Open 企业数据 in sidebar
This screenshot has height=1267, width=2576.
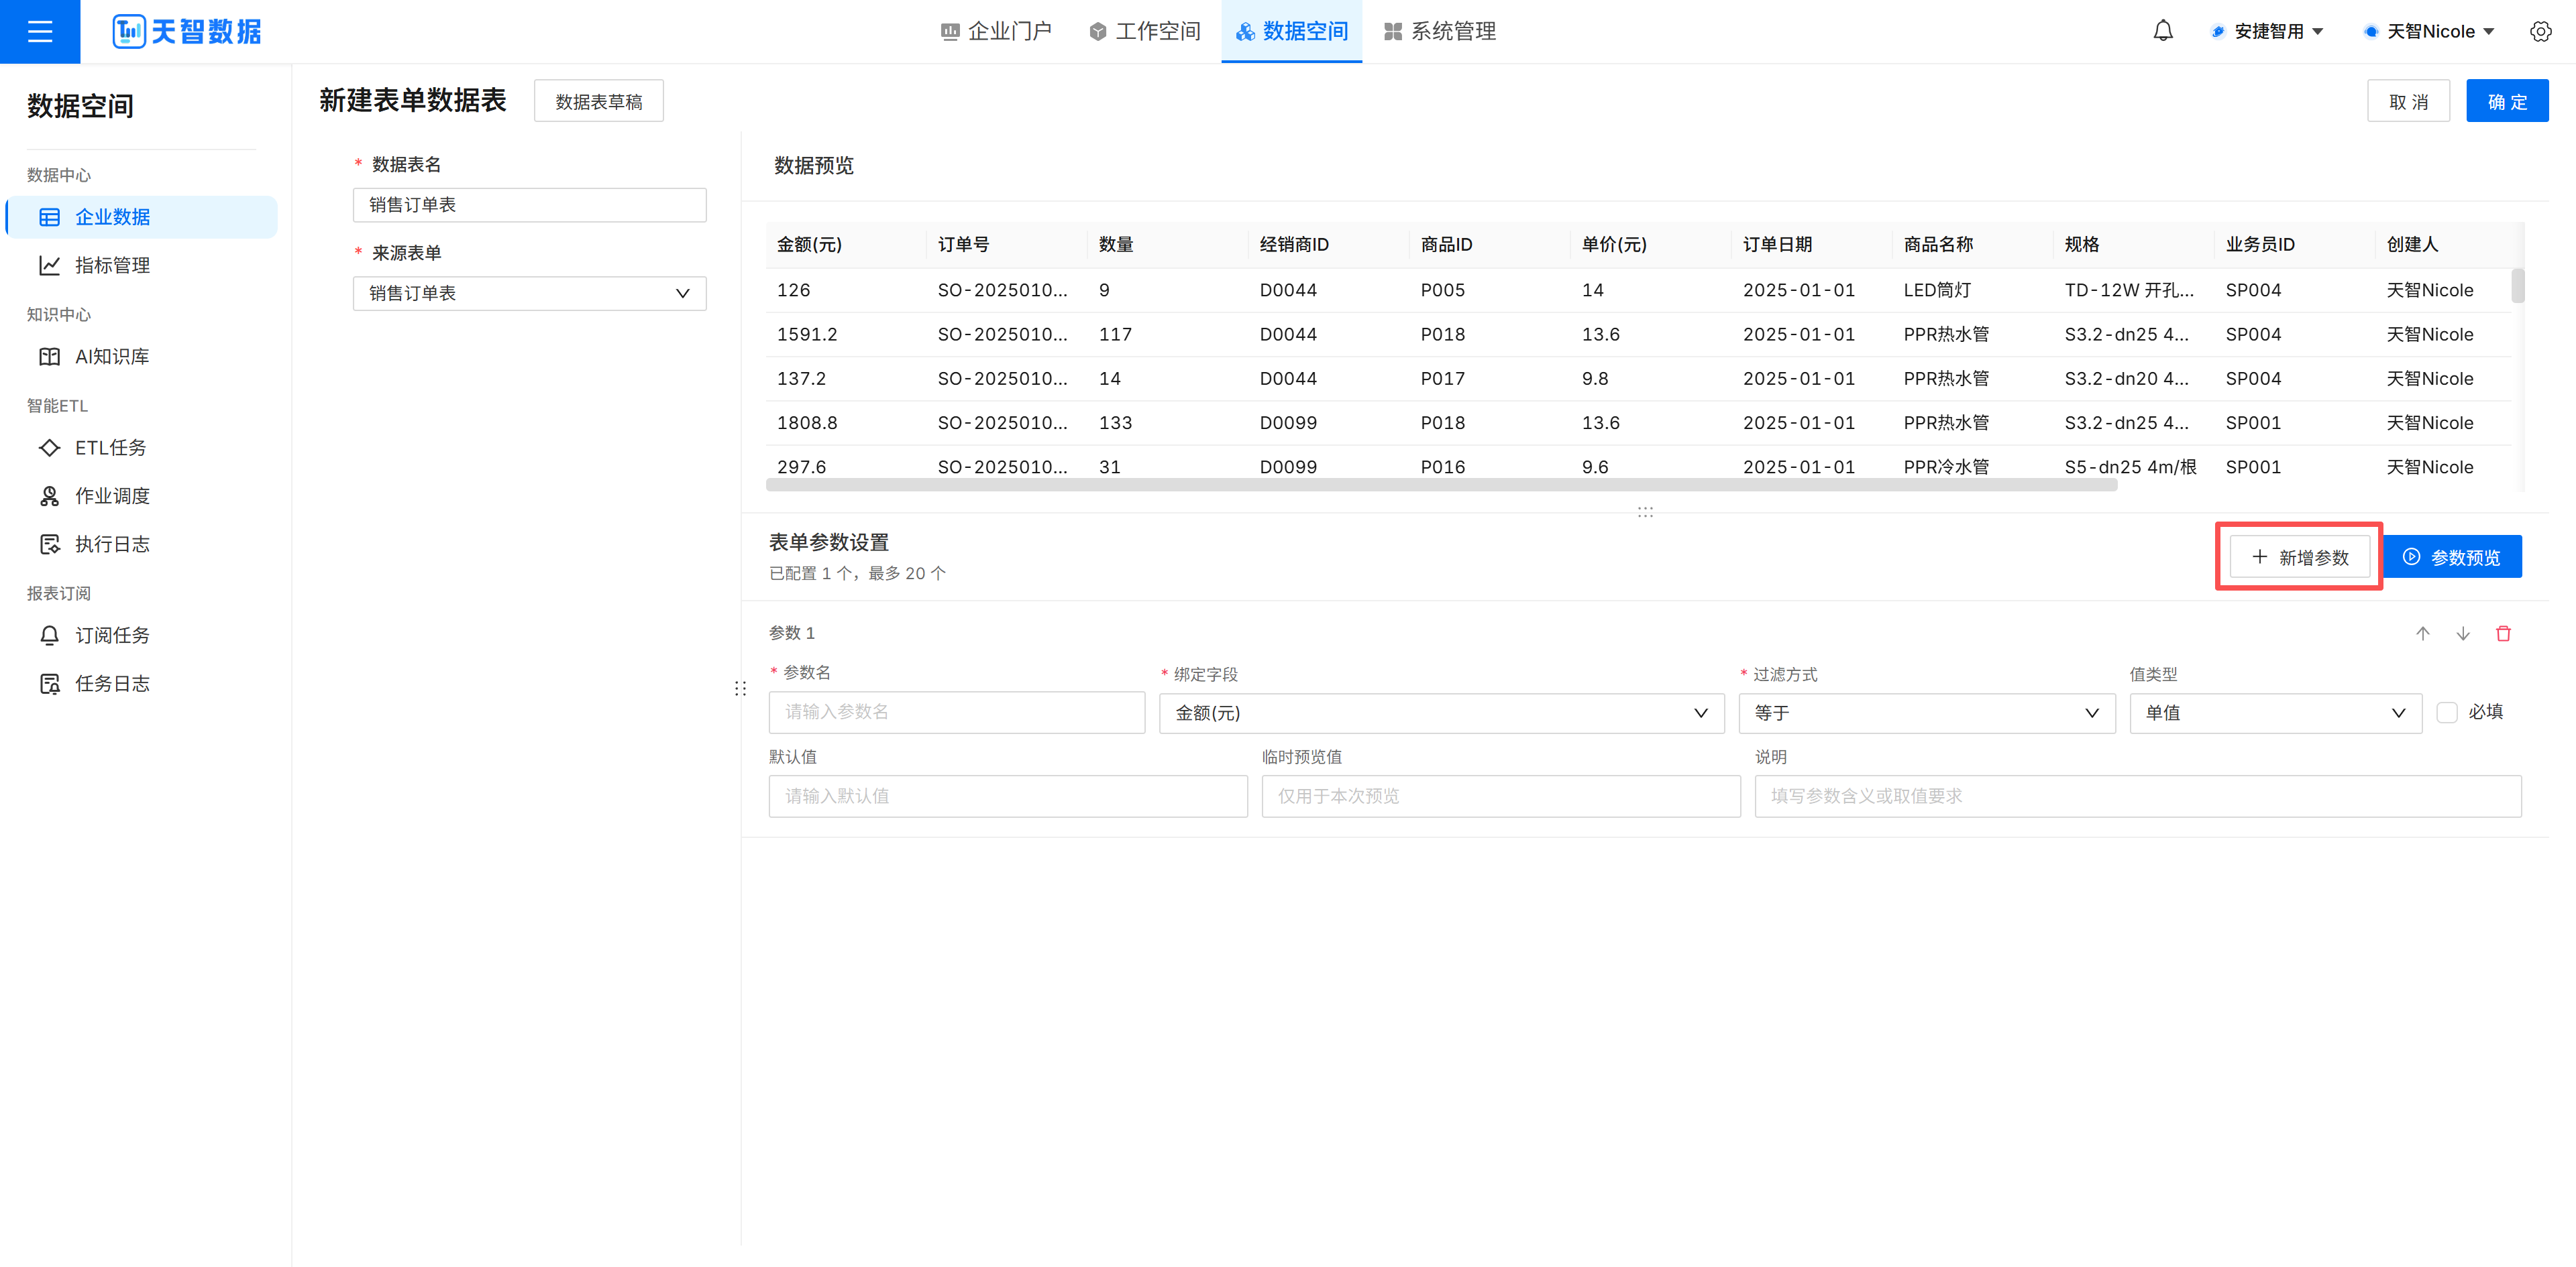(x=142, y=217)
